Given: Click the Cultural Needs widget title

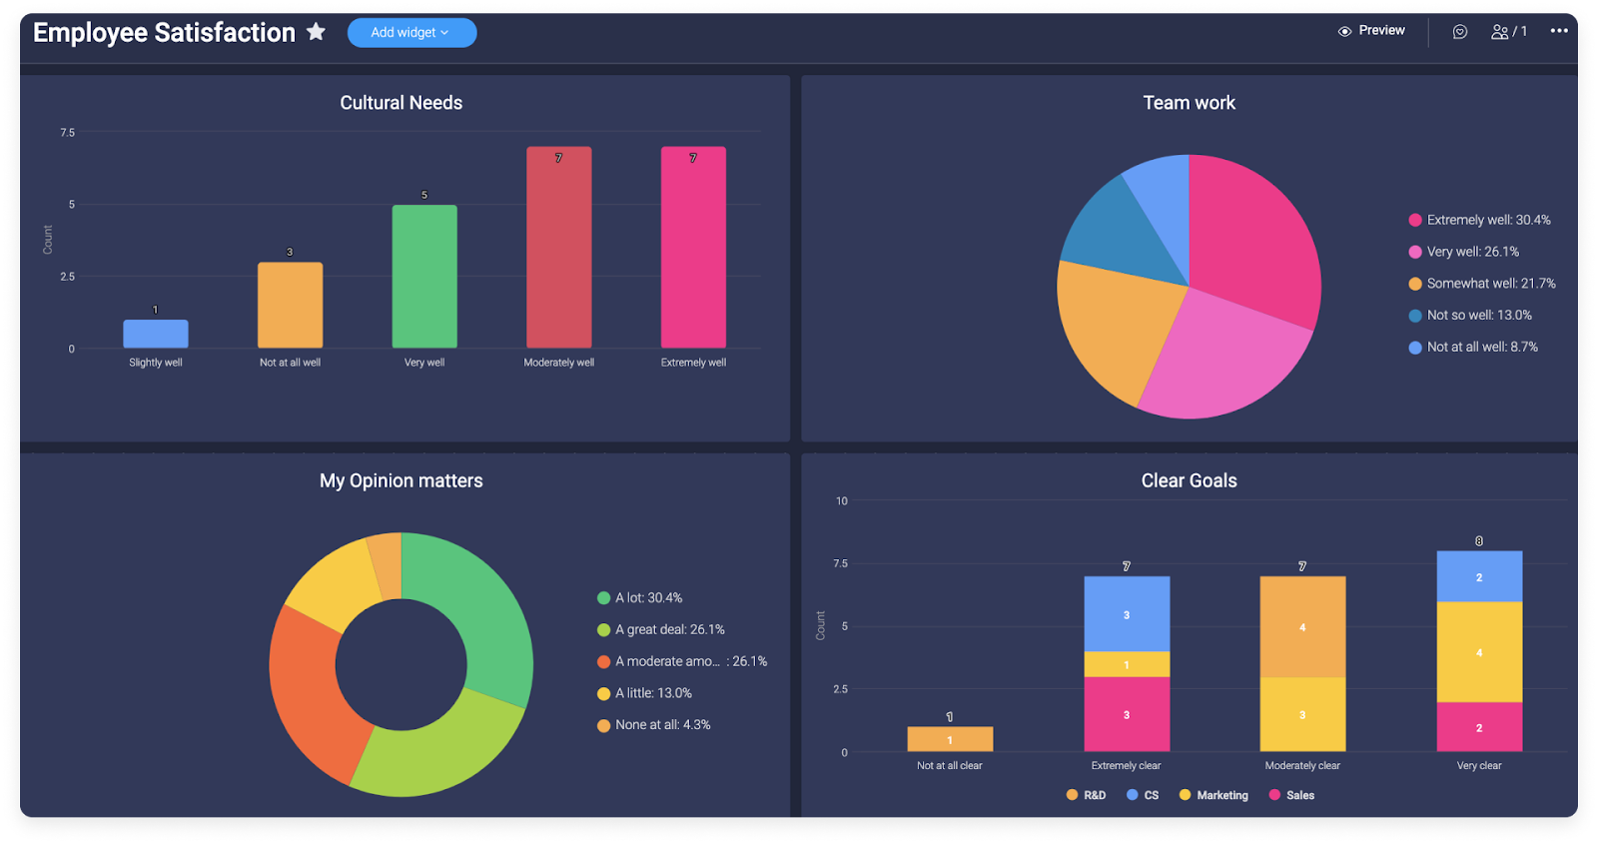Looking at the screenshot, I should pyautogui.click(x=401, y=103).
